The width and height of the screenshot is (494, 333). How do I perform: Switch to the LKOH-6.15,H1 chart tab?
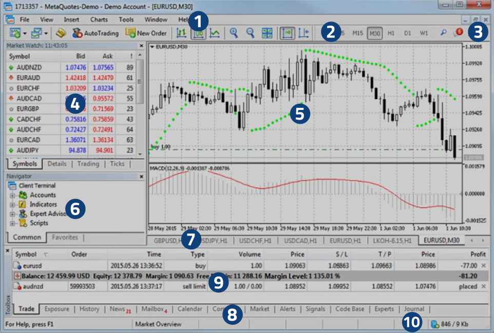[392, 241]
